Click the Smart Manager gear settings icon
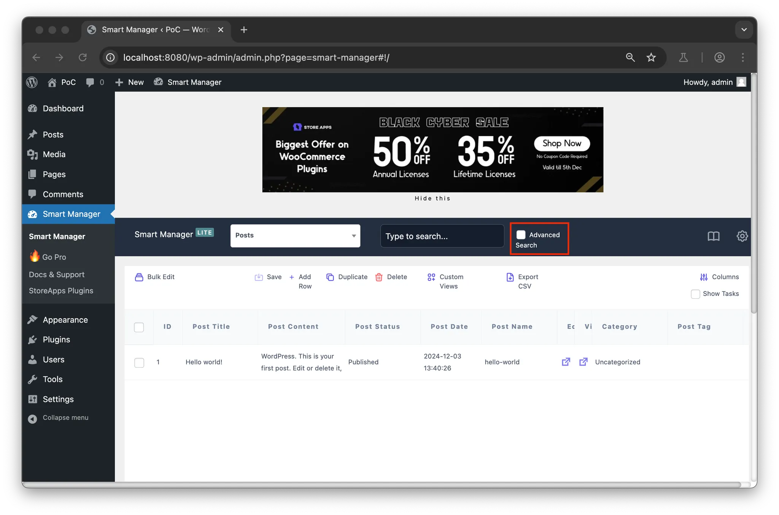The image size is (779, 515). (x=742, y=236)
